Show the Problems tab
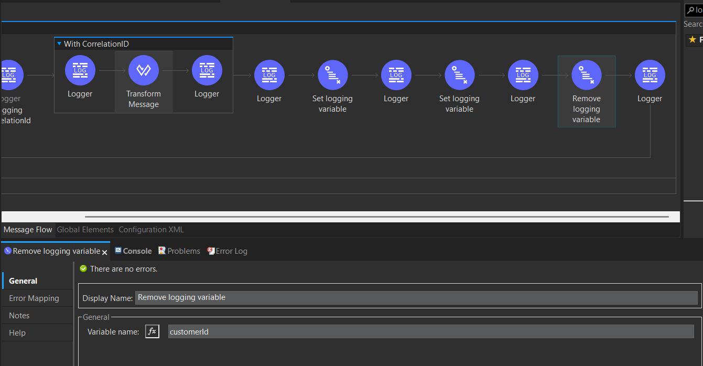703x366 pixels. point(183,251)
